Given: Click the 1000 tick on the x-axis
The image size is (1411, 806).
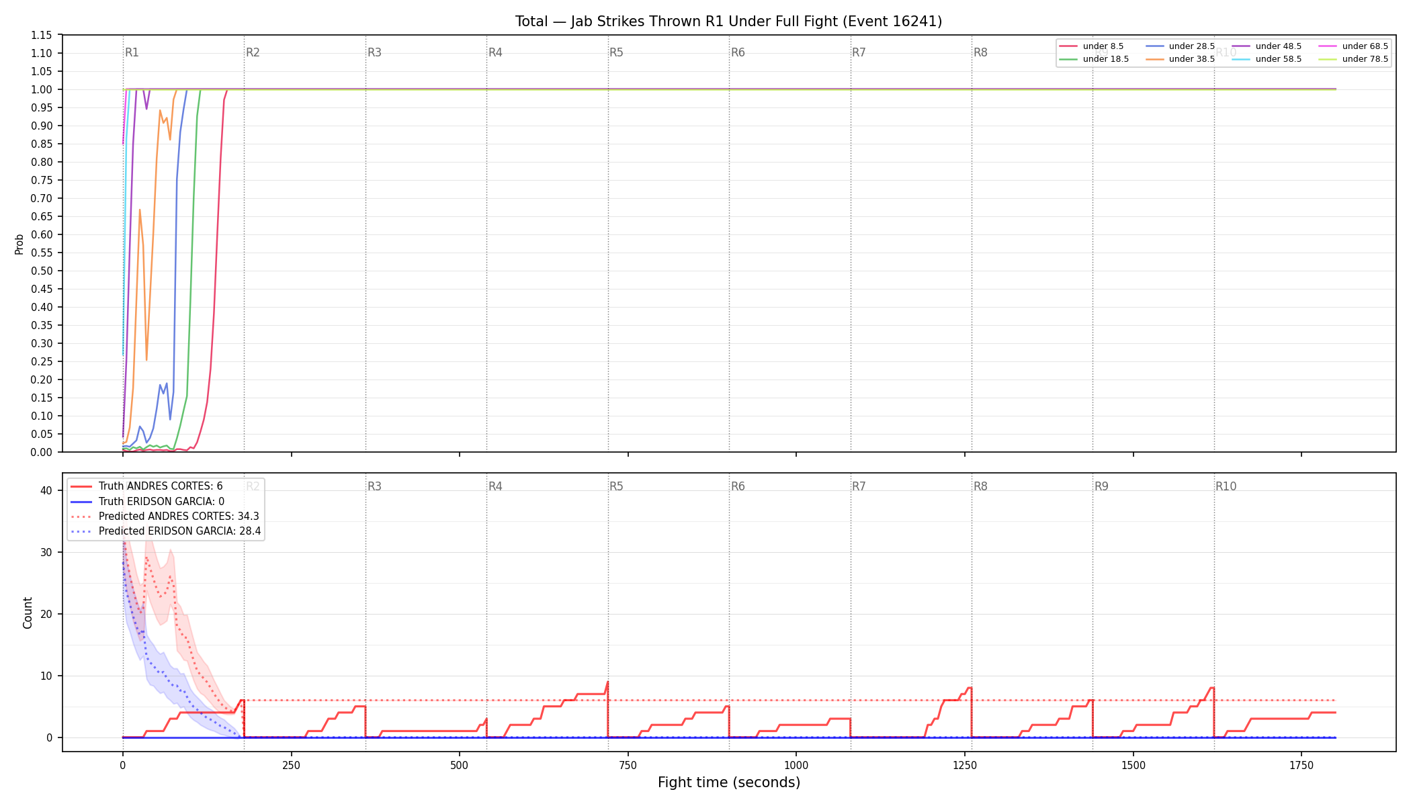Looking at the screenshot, I should tap(796, 765).
